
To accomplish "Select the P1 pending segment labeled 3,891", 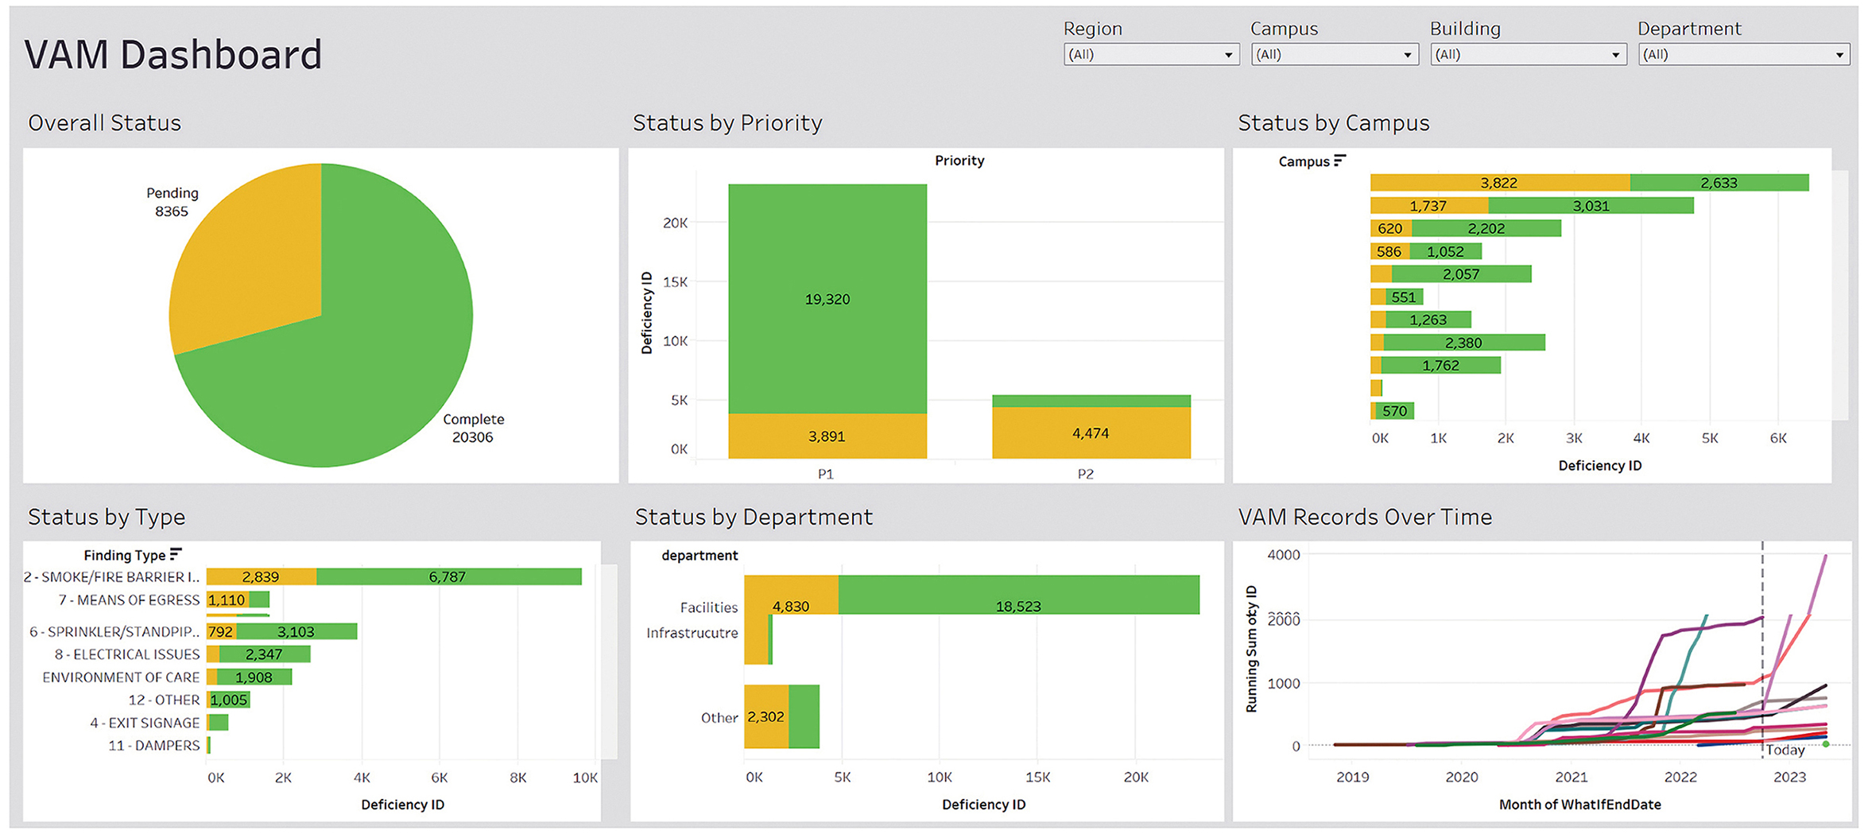I will click(x=827, y=436).
